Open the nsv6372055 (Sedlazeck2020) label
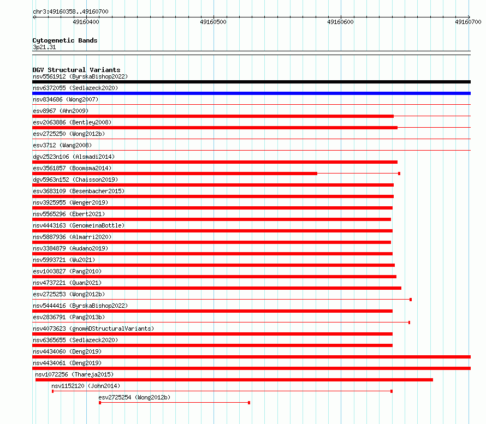Image resolution: width=486 pixels, height=424 pixels. click(x=75, y=88)
